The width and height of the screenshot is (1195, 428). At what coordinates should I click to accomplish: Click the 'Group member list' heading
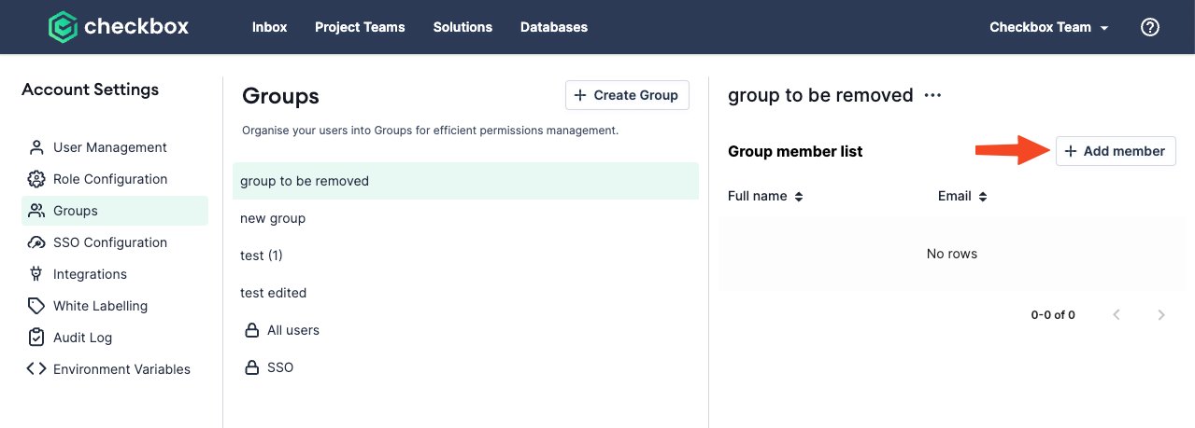pos(795,151)
